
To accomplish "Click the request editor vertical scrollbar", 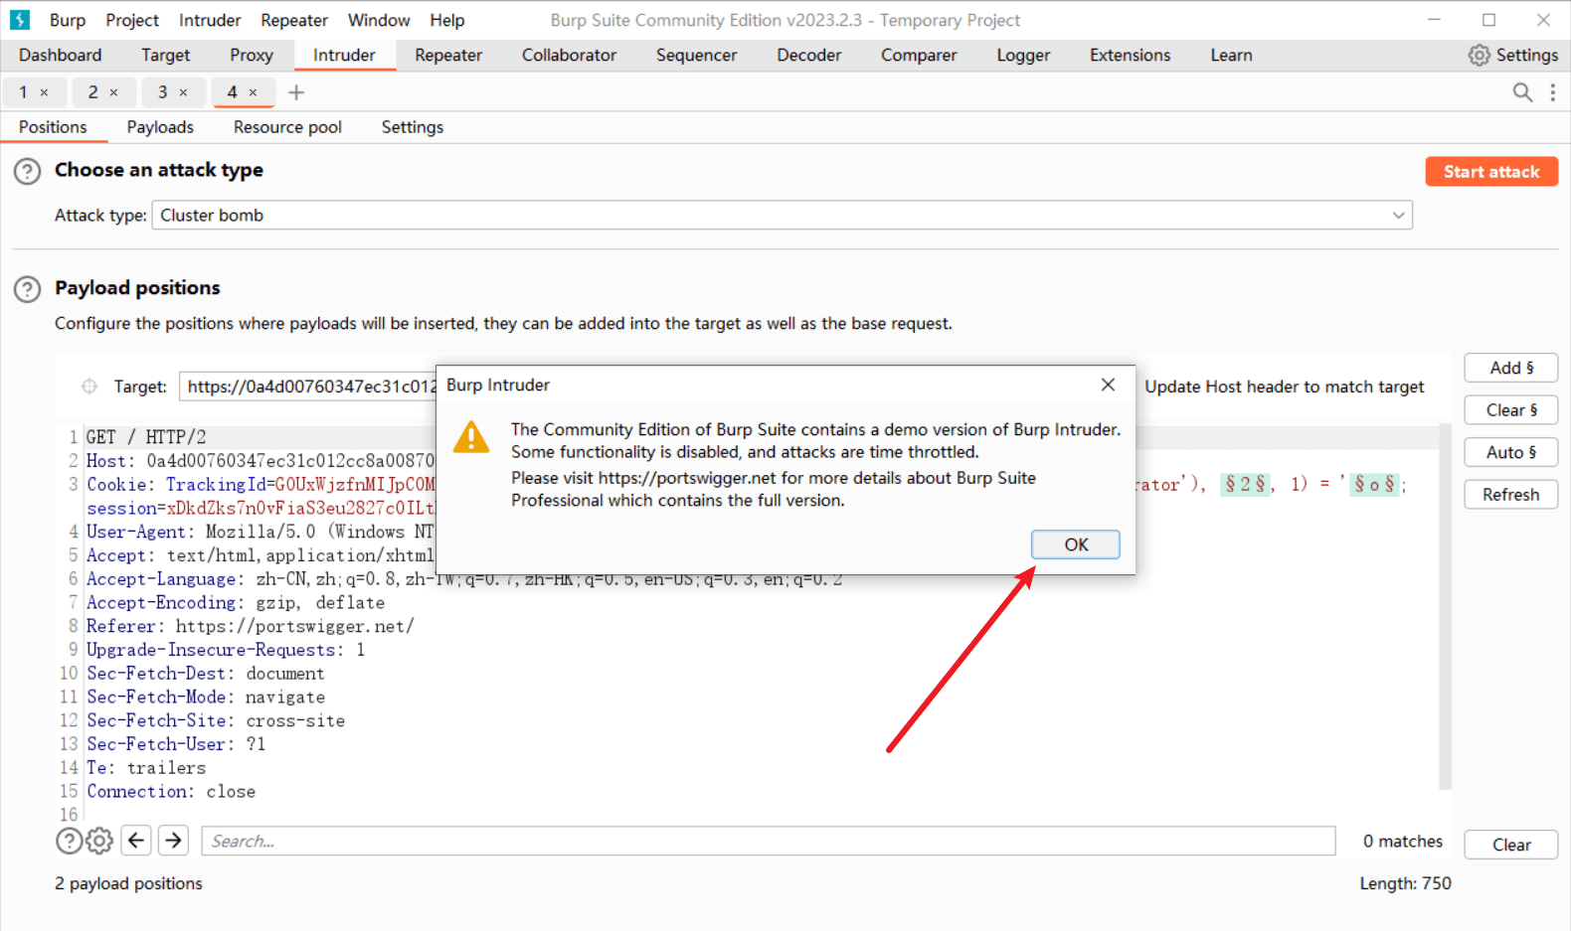I will [1445, 606].
